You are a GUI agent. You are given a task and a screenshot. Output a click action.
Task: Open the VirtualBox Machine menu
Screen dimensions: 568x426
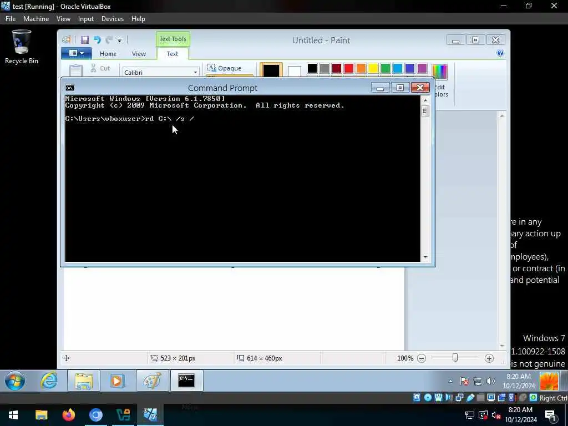click(x=36, y=19)
